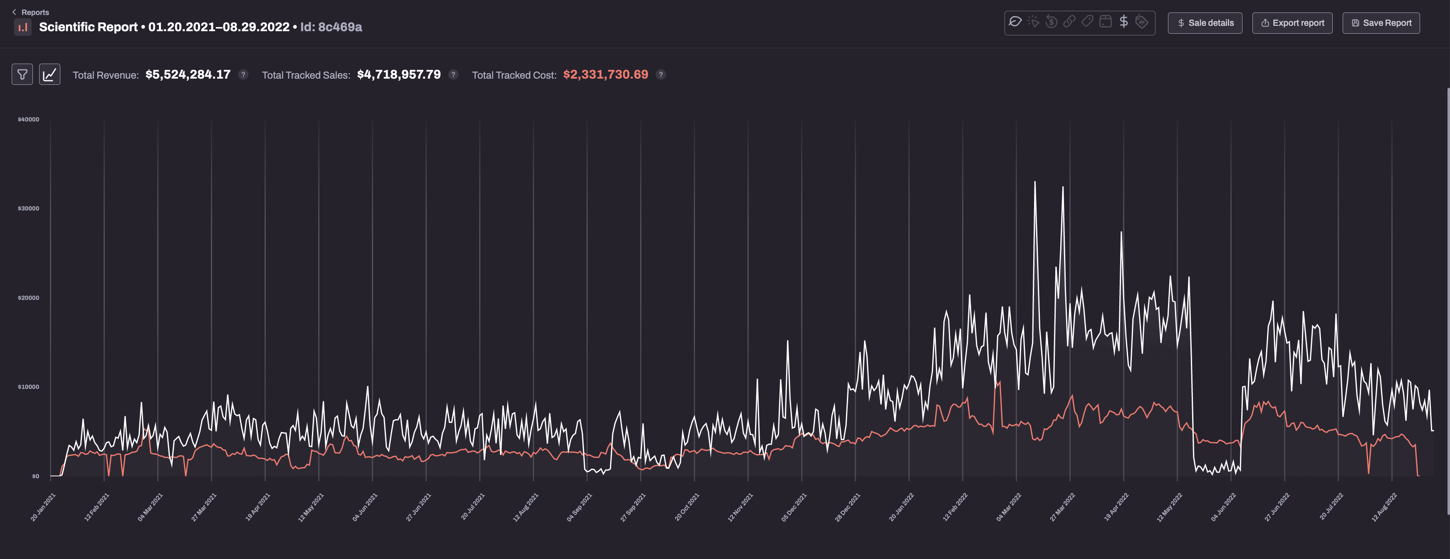Click the leaf icon in the toolbar
1450x559 pixels.
pos(1015,22)
